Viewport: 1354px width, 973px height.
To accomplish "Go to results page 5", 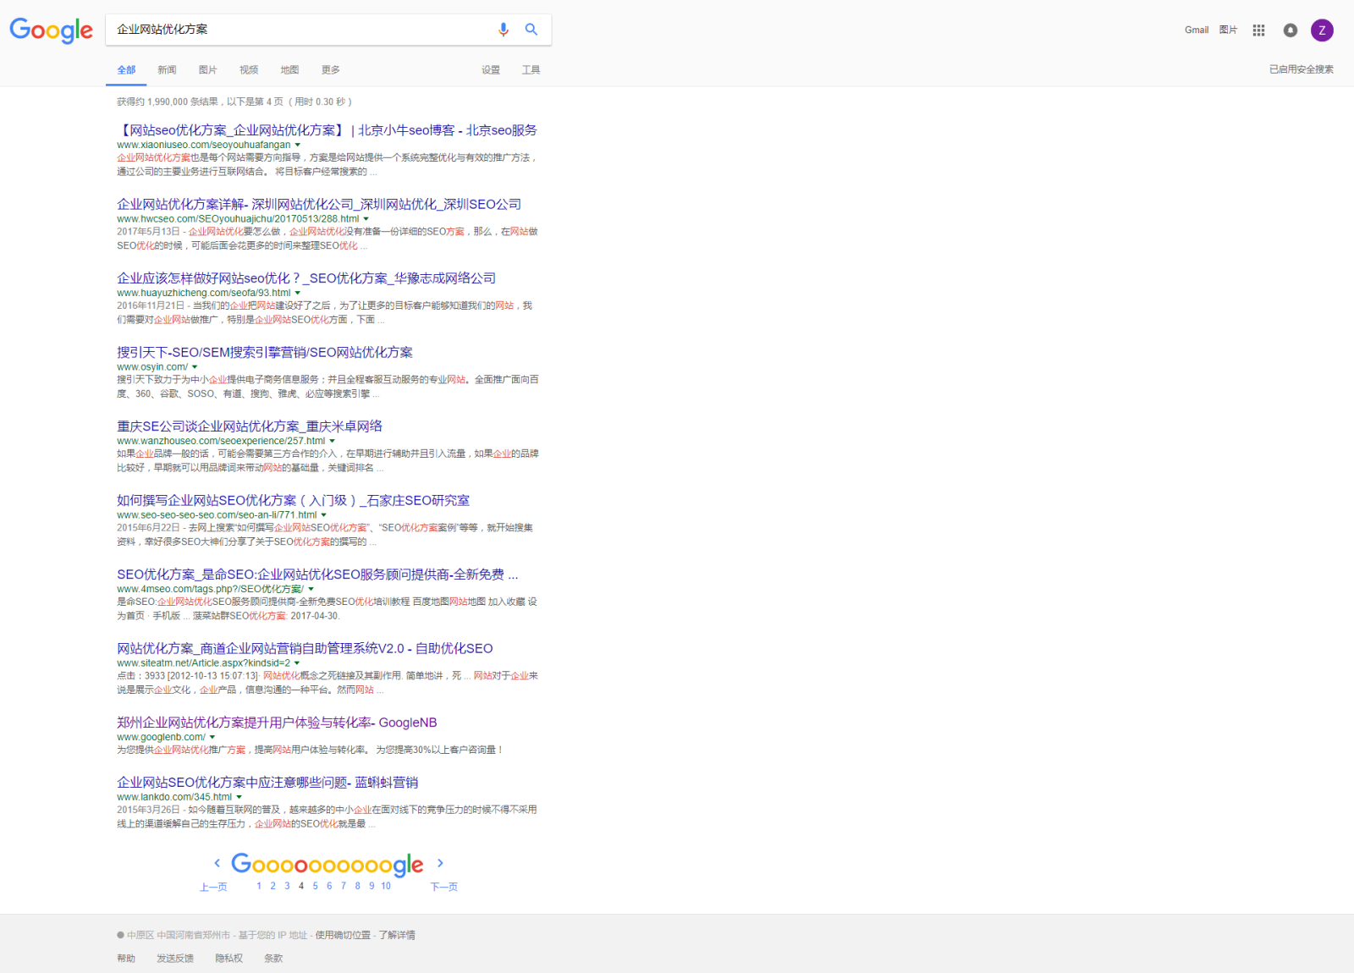I will tap(316, 886).
